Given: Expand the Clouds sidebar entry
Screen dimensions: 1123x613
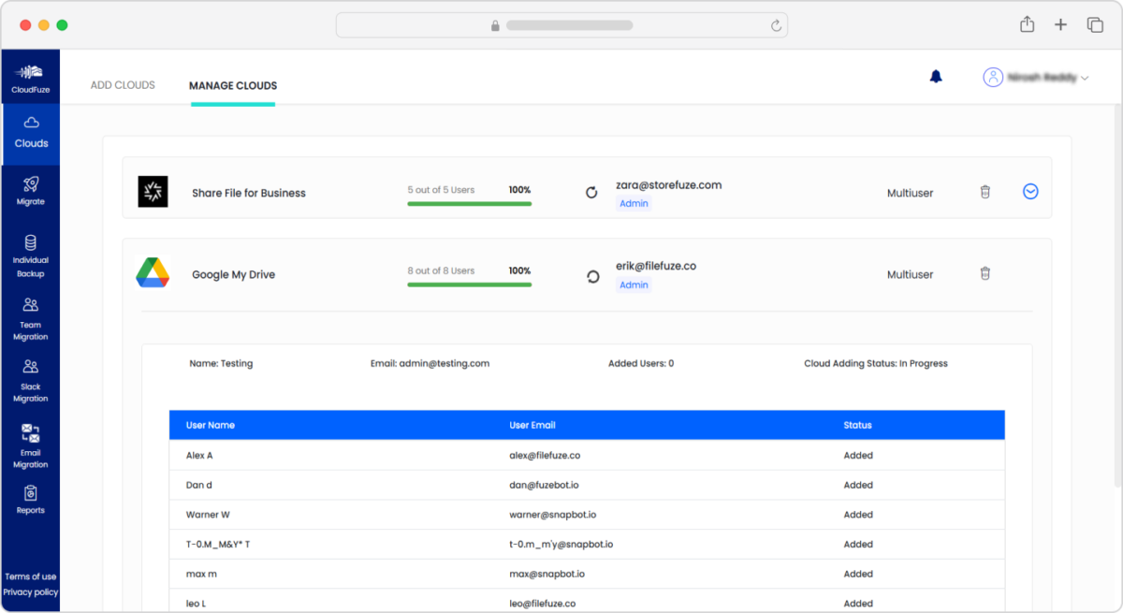Looking at the screenshot, I should (x=30, y=132).
